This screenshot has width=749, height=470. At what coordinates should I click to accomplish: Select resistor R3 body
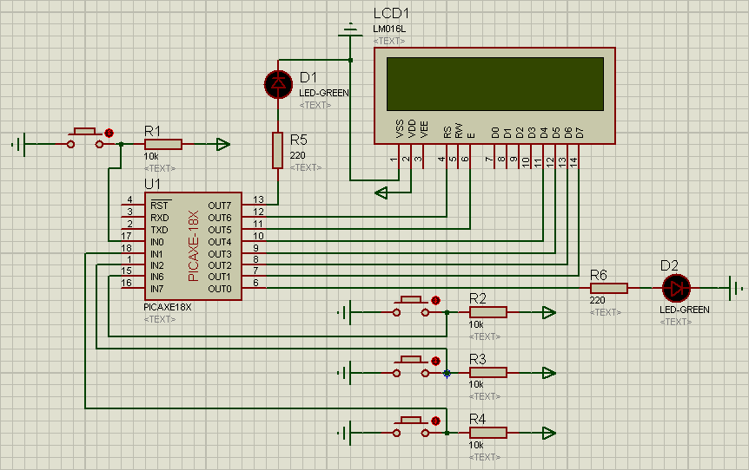[487, 373]
